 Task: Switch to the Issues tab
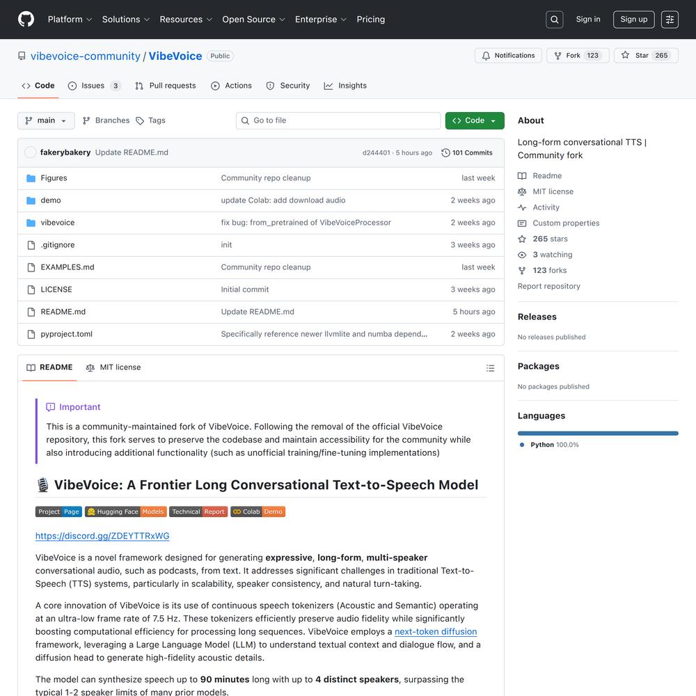(x=93, y=86)
